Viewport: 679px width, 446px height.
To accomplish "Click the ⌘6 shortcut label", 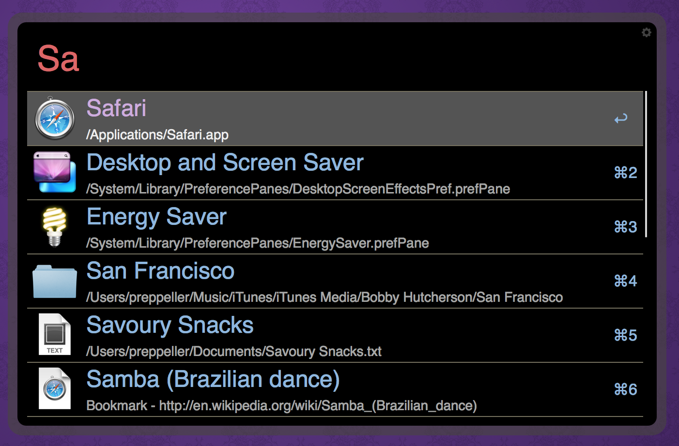I will [625, 389].
